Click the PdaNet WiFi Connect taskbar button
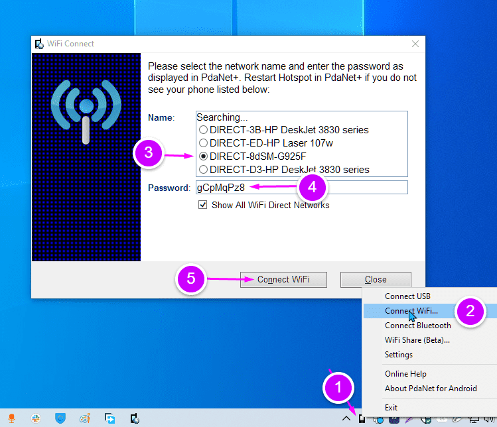The height and width of the screenshot is (427, 497). tap(135, 418)
